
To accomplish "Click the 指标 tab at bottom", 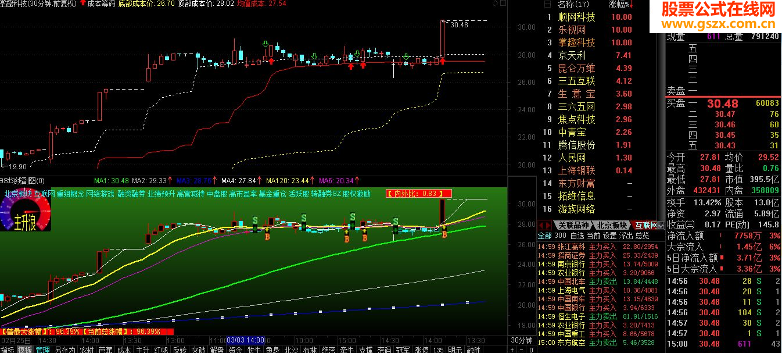I will point(8,350).
